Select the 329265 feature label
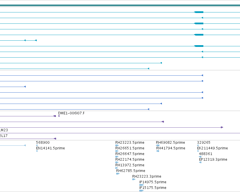Viewport: 240px width, 192px height. tap(204, 143)
